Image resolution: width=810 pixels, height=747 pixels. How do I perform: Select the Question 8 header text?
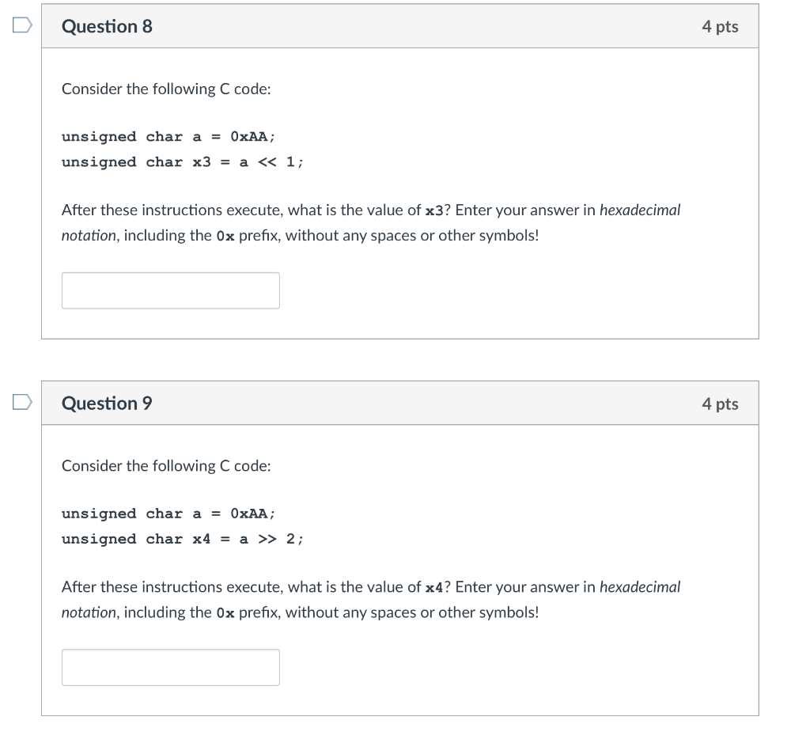pos(108,26)
